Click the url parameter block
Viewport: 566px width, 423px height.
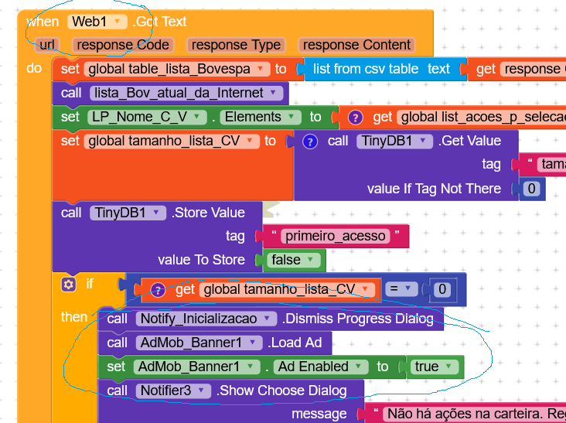[47, 45]
